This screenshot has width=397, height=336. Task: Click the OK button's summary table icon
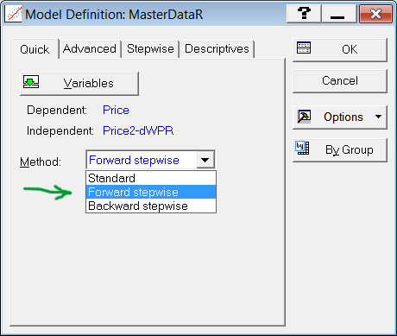(304, 48)
